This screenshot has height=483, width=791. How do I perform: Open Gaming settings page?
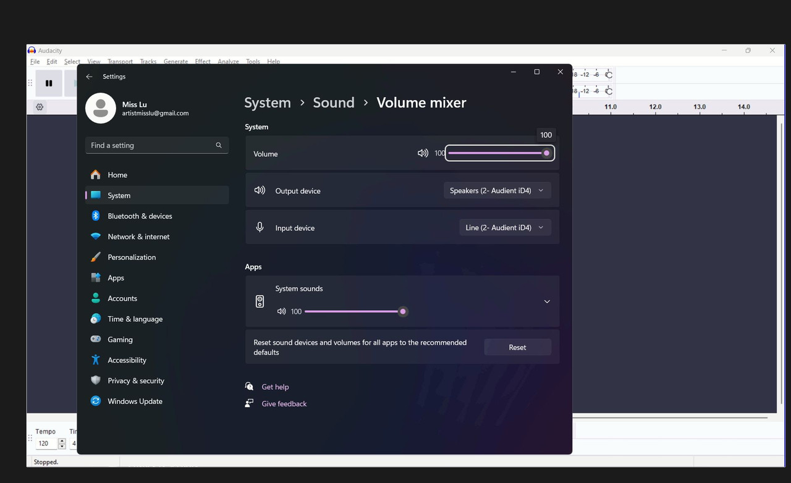[157, 340]
